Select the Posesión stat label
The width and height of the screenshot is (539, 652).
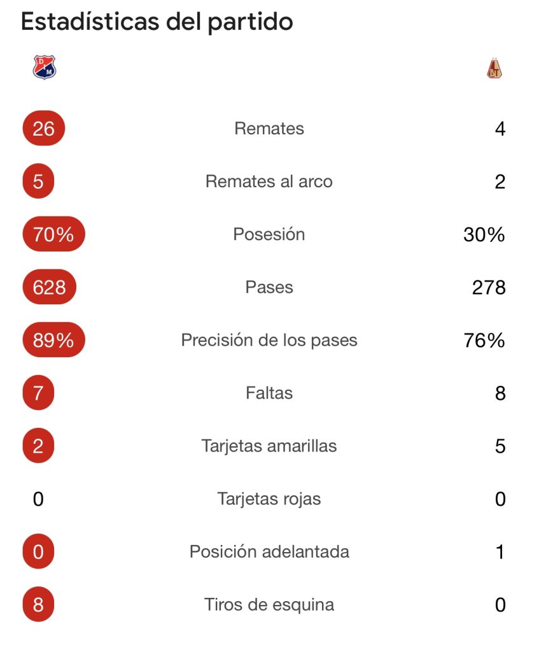(269, 234)
